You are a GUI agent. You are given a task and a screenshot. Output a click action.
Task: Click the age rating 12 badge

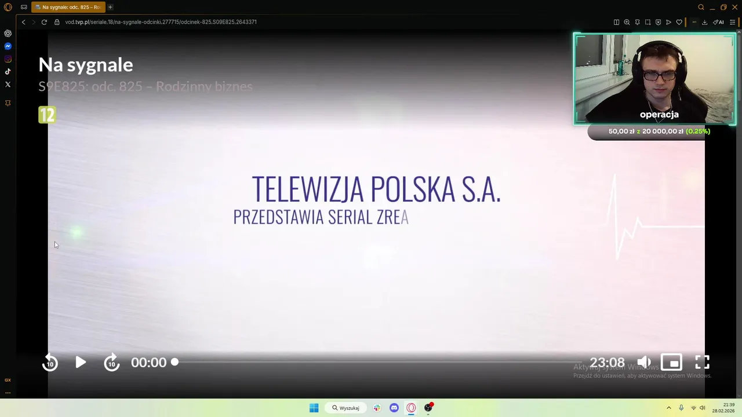point(47,115)
